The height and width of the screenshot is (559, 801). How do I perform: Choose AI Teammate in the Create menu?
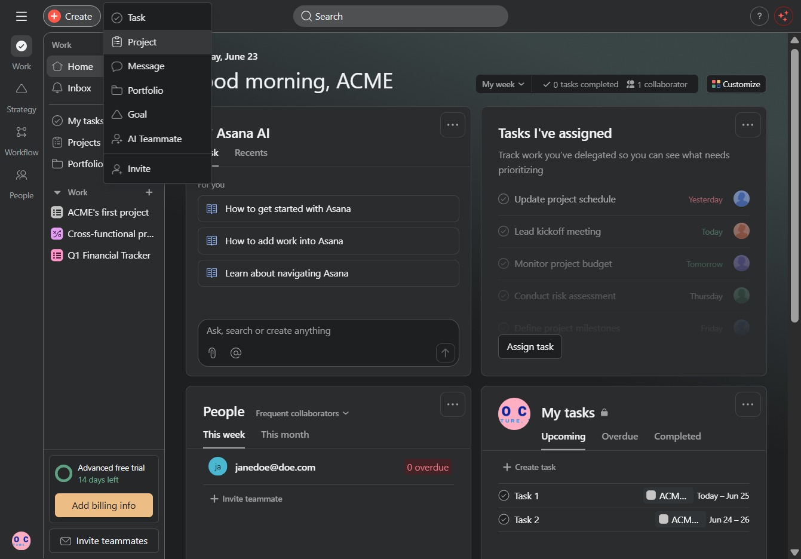coord(158,139)
